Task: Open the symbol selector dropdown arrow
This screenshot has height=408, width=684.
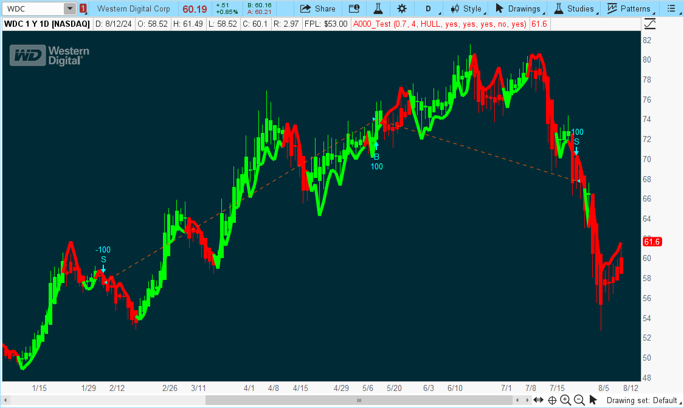Action: [x=70, y=8]
